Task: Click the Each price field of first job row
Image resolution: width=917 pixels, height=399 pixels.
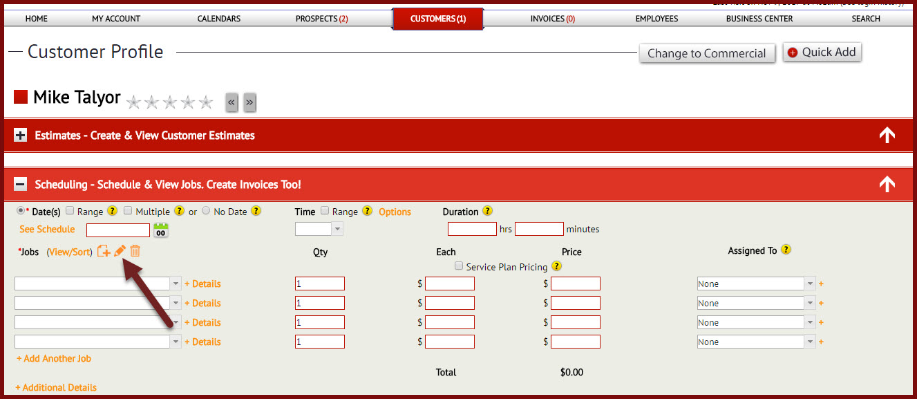Action: click(450, 284)
